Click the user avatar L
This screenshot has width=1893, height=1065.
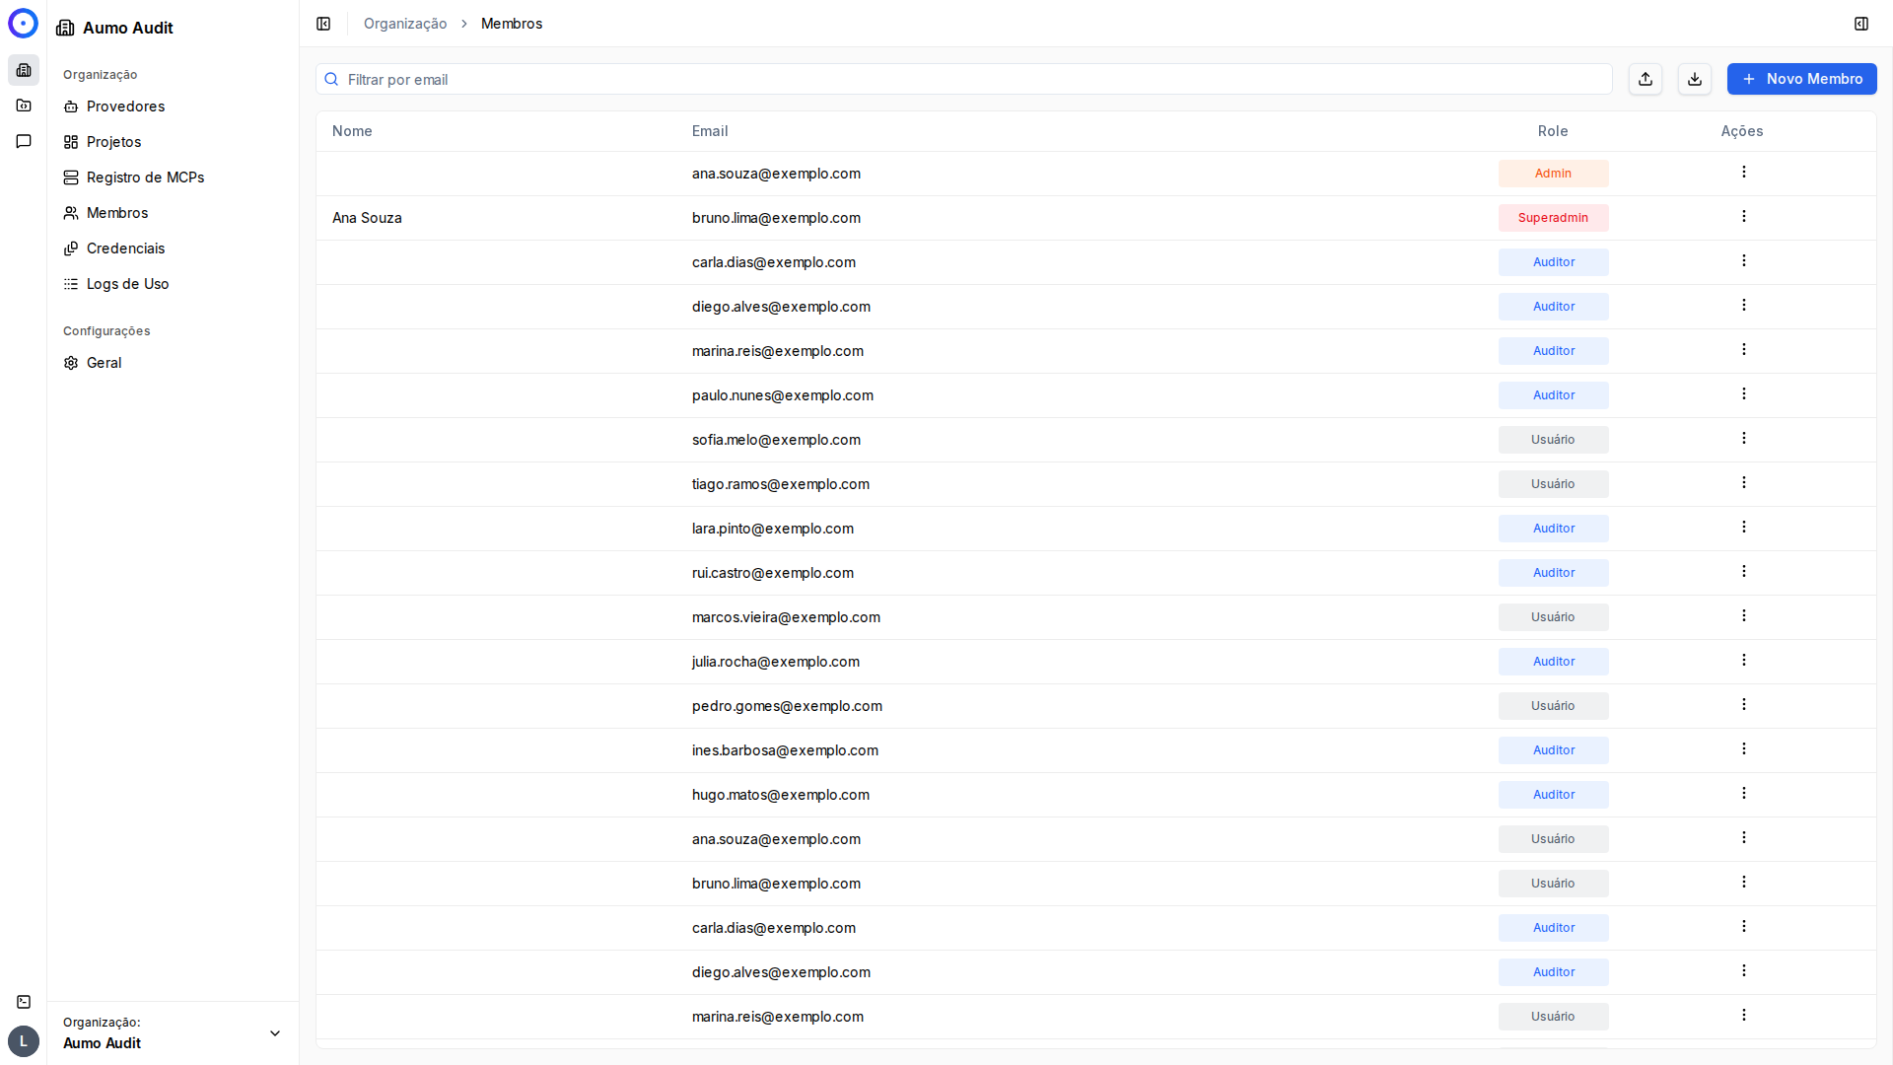24,1041
